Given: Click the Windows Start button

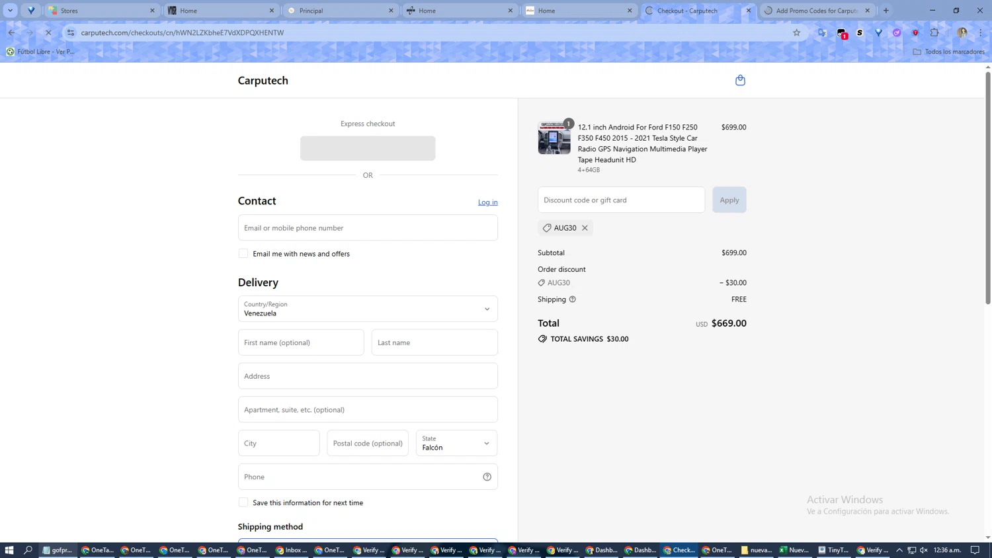Looking at the screenshot, I should 9,550.
